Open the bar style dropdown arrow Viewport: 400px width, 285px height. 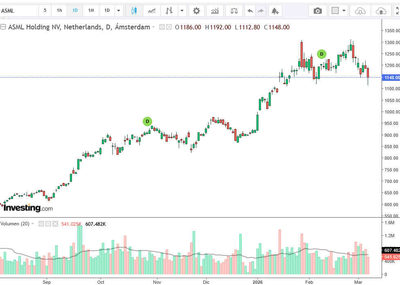(182, 11)
